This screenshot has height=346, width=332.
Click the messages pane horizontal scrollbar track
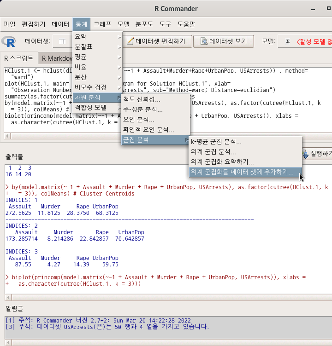[x=172, y=343]
